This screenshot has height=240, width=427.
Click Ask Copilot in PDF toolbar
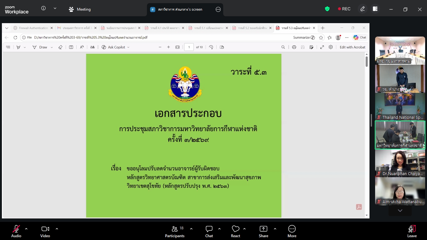tap(115, 47)
